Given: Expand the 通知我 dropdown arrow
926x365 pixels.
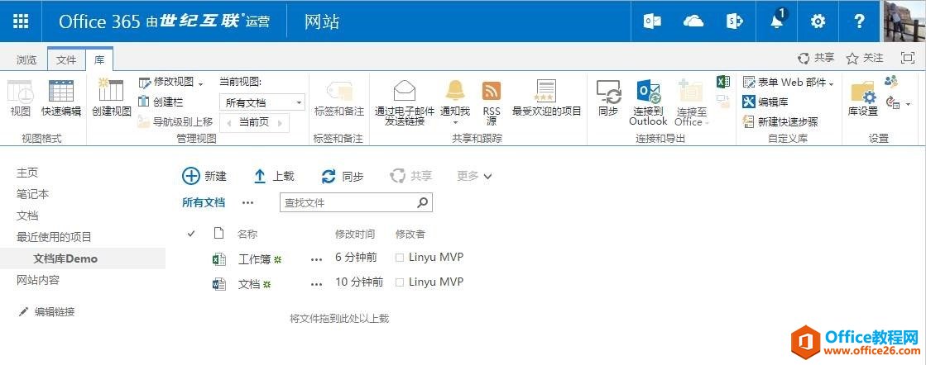Looking at the screenshot, I should point(455,123).
